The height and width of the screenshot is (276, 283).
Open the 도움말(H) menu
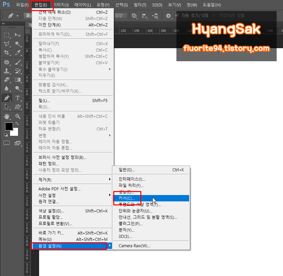(212, 5)
